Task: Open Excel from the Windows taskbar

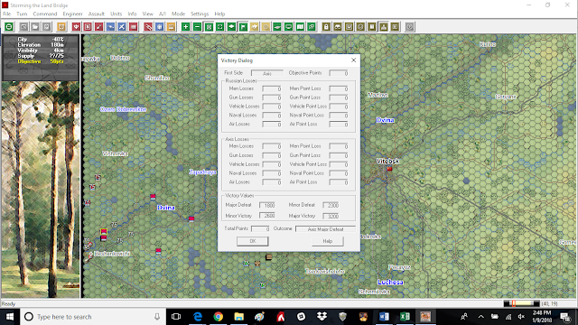Action: [405, 317]
